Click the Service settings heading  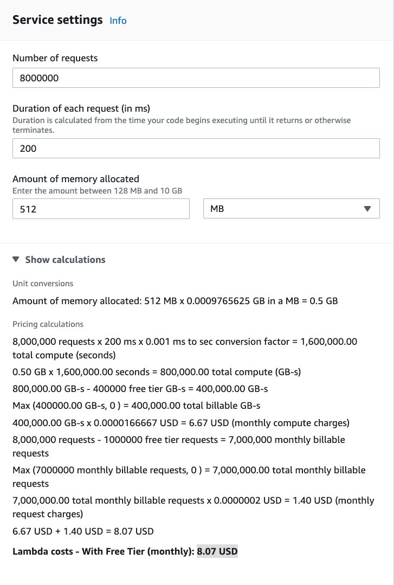coord(57,20)
